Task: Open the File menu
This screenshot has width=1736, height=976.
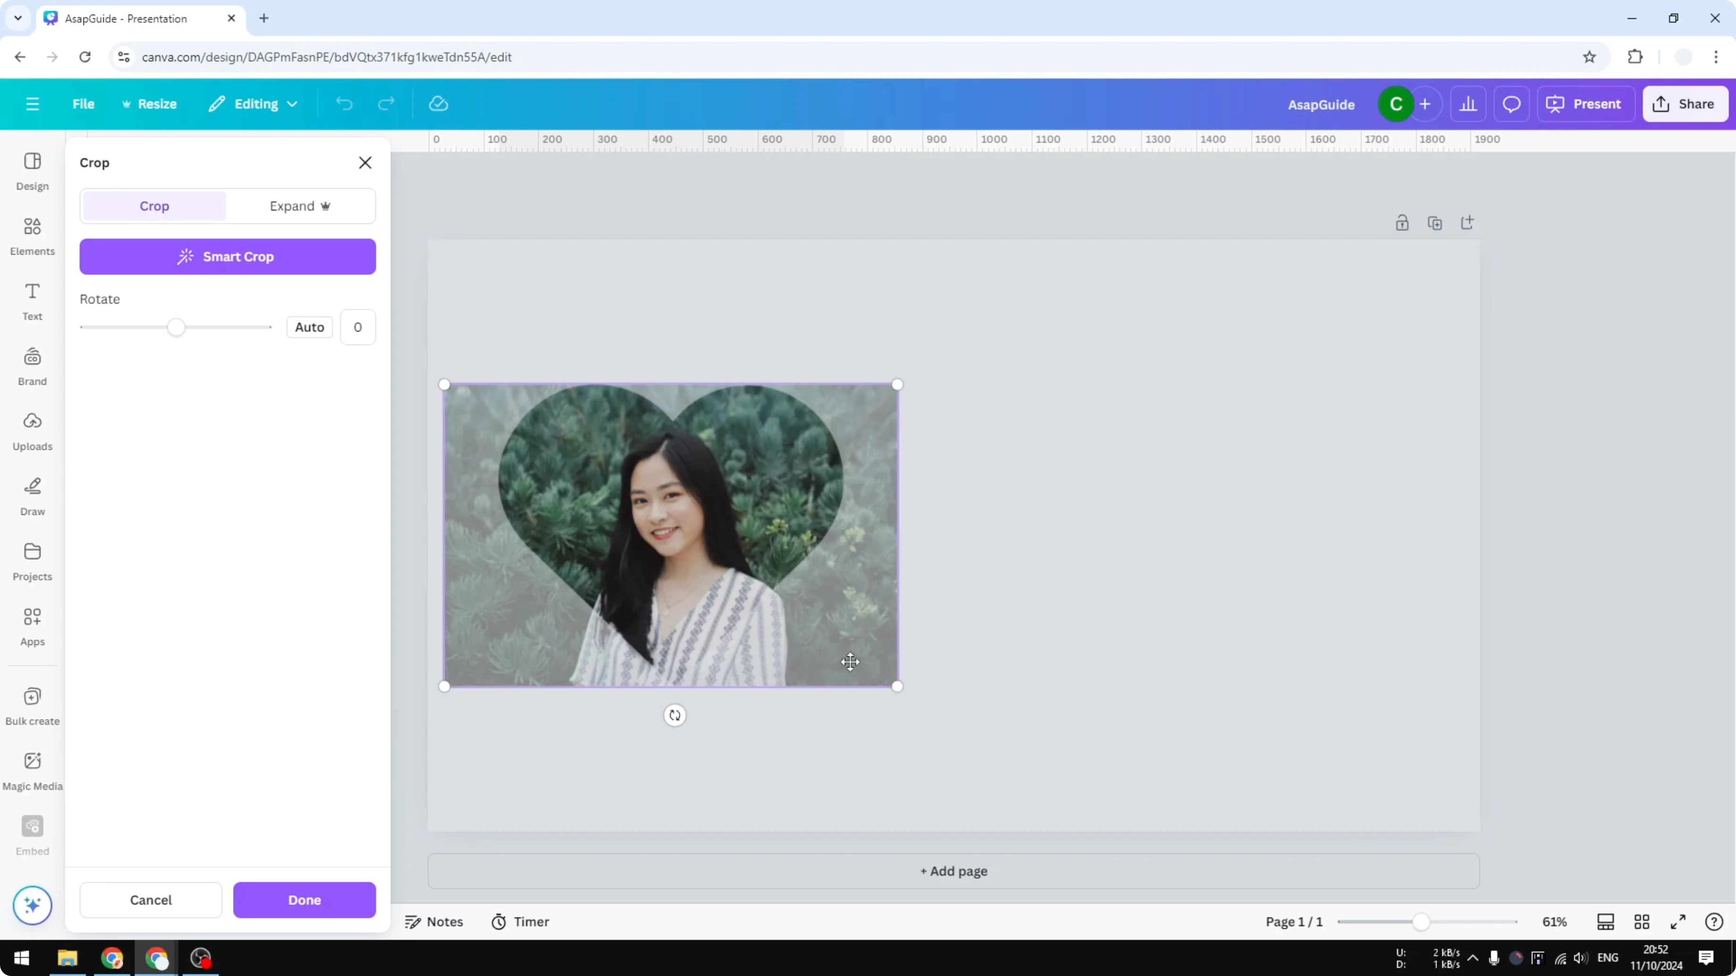Action: [x=83, y=103]
